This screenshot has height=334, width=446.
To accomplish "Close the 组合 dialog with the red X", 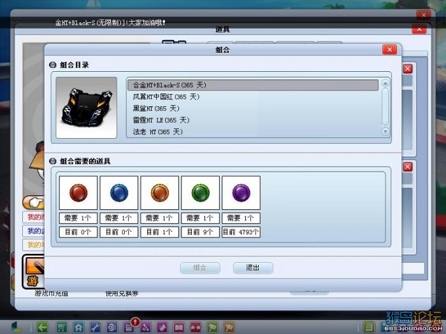I will [389, 50].
